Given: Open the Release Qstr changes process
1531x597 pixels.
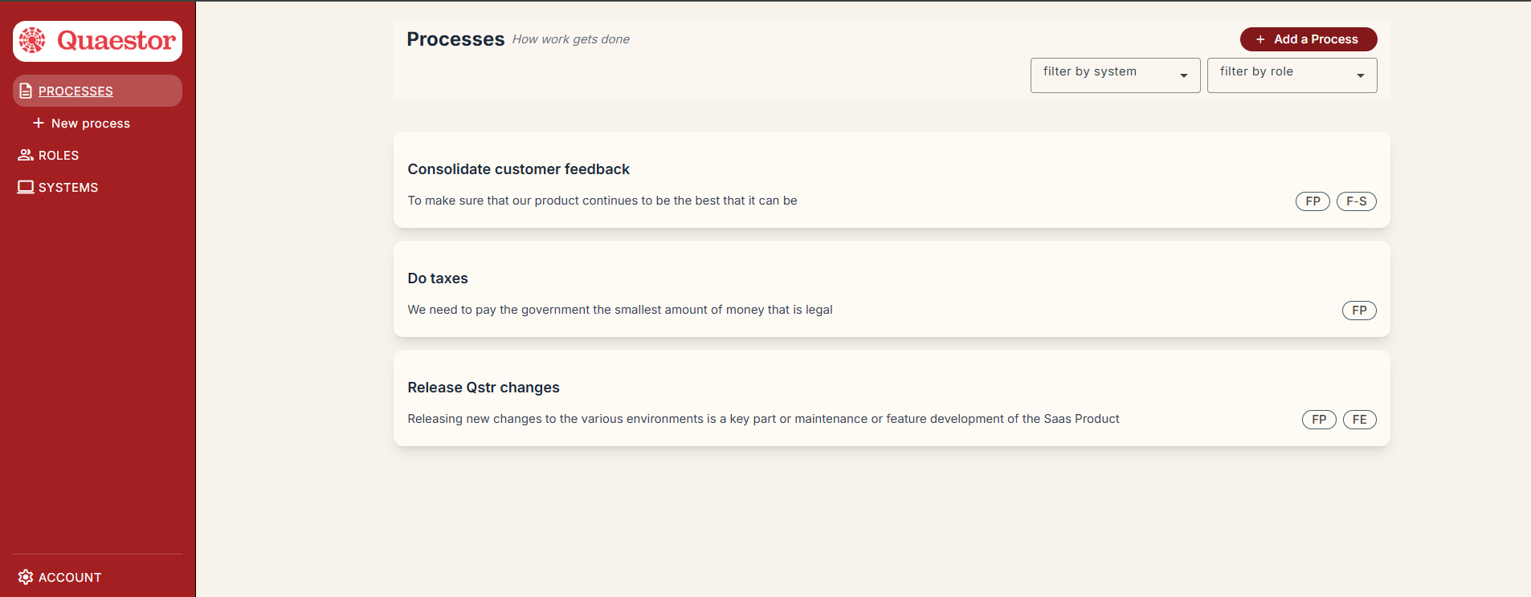Looking at the screenshot, I should pos(483,388).
